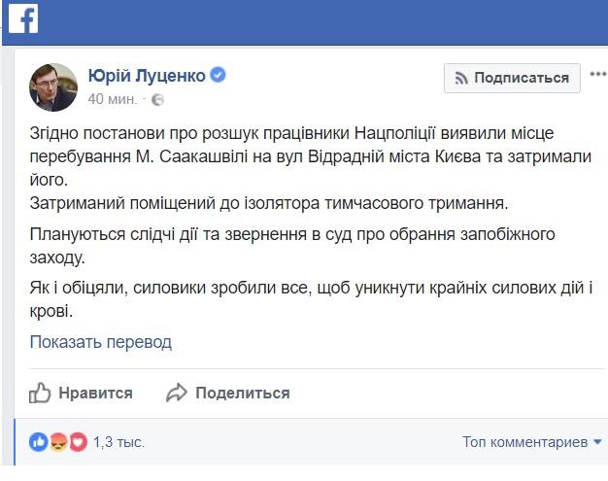
Task: Click the Facebook logo icon
Action: [x=22, y=18]
